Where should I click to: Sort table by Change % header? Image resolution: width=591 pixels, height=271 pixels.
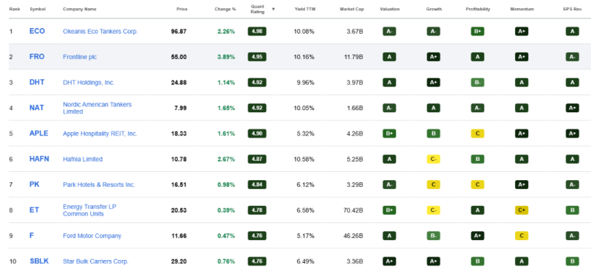[x=225, y=9]
